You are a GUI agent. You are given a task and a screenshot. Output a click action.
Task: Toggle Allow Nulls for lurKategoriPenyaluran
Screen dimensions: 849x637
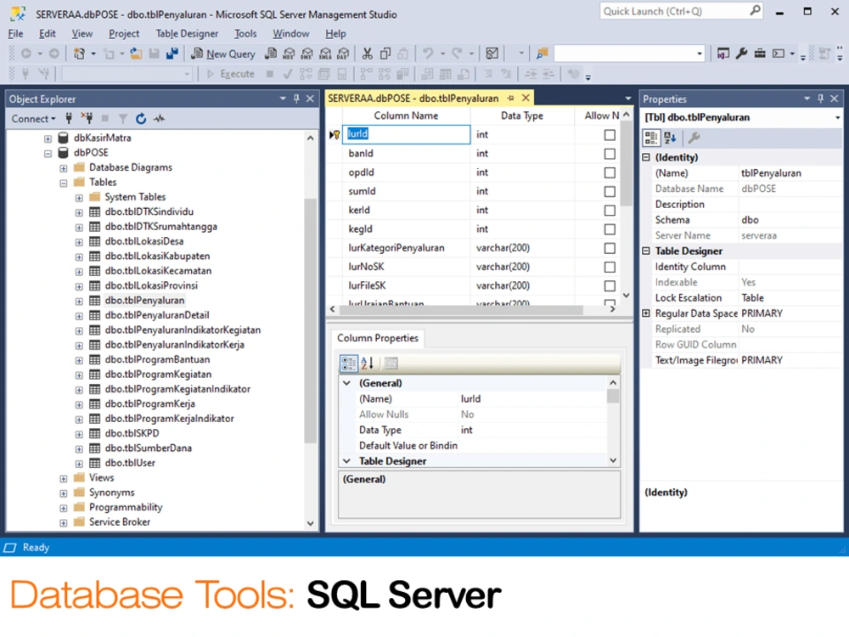point(610,248)
